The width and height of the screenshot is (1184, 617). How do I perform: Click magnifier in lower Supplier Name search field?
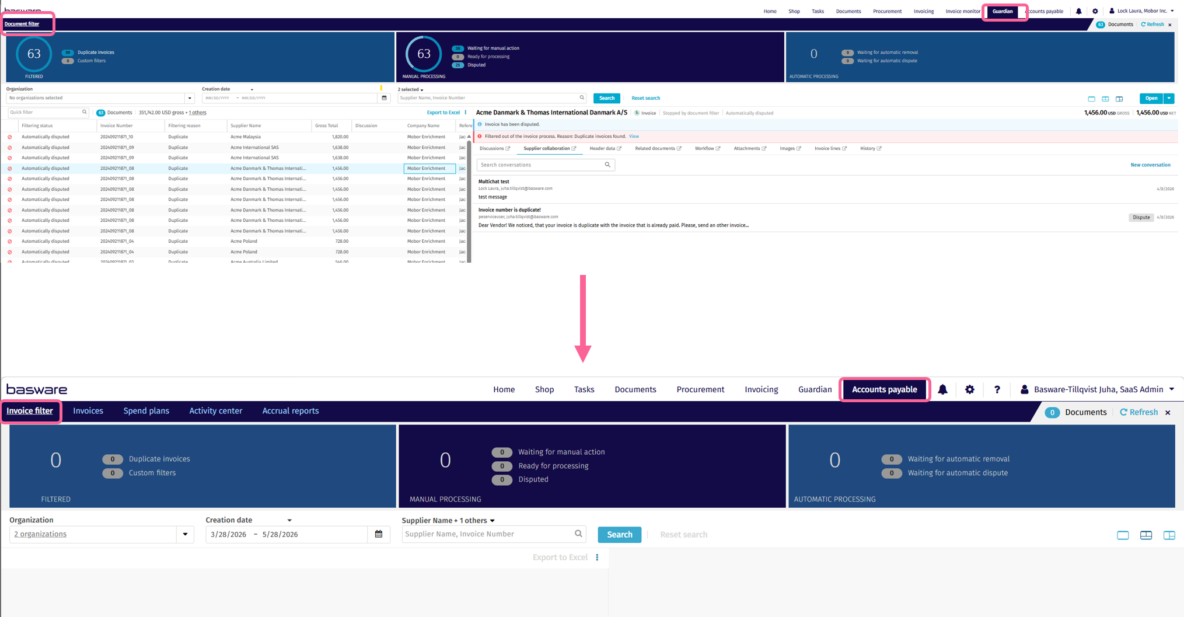(x=578, y=534)
